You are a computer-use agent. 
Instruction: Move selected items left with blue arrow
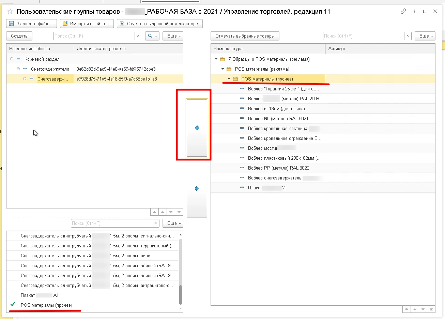(x=197, y=128)
